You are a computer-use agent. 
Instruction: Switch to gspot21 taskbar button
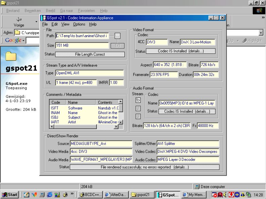142,195
